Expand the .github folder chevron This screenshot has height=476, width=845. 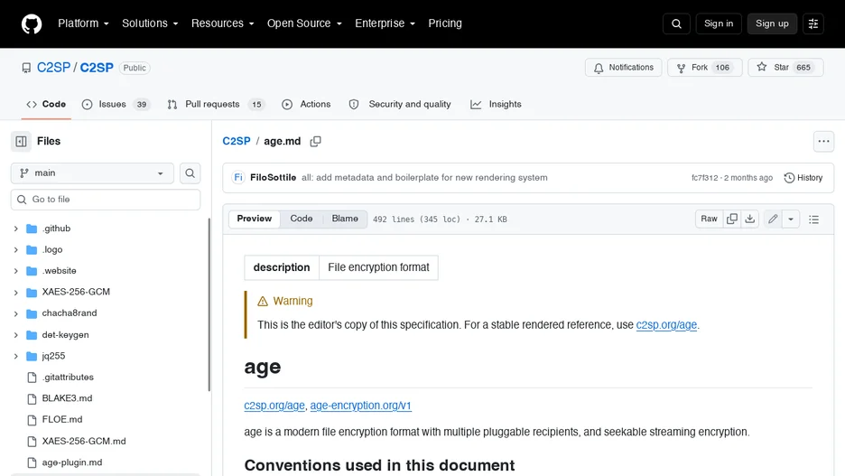click(15, 229)
